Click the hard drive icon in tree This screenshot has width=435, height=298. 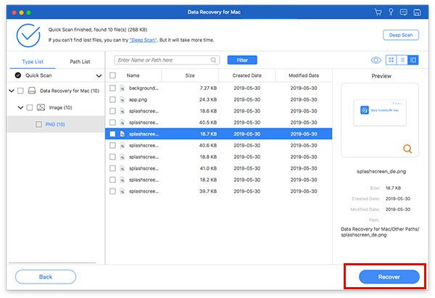(32, 91)
